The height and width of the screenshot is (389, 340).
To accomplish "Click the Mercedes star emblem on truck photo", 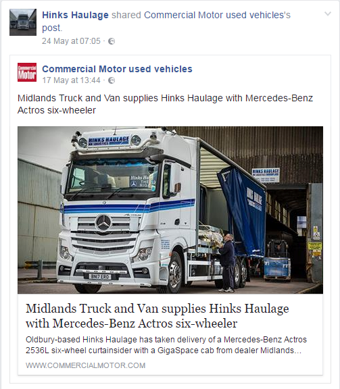I will 103,224.
